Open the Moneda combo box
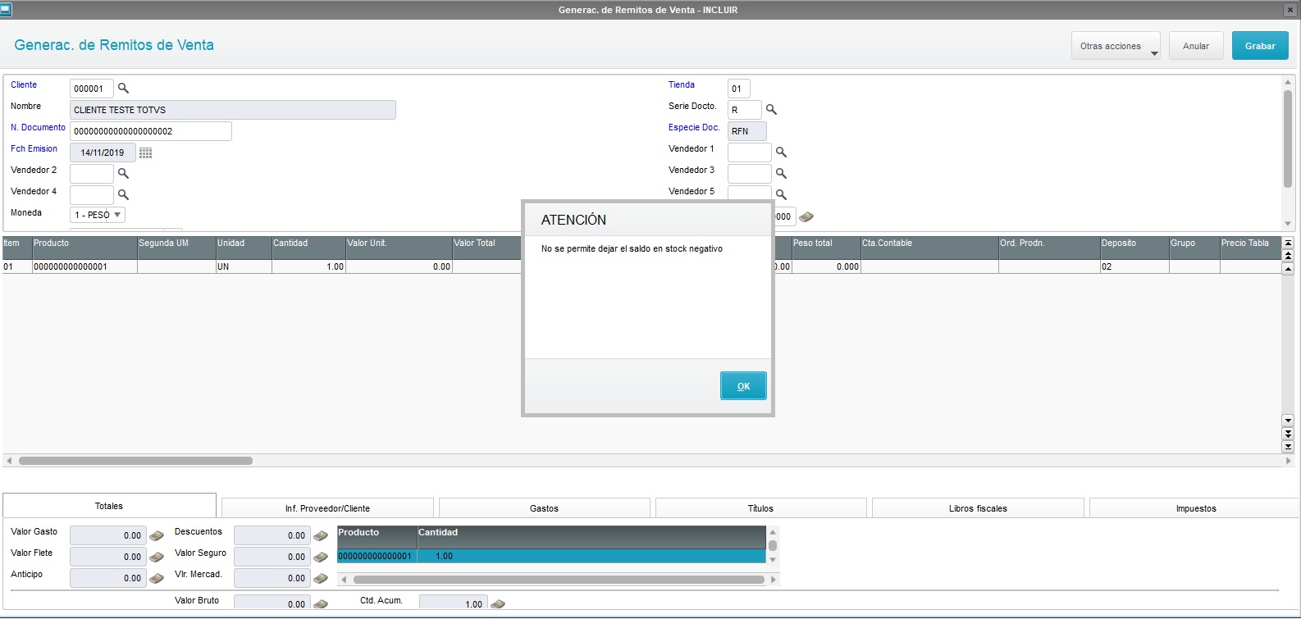The height and width of the screenshot is (619, 1301). pyautogui.click(x=98, y=215)
